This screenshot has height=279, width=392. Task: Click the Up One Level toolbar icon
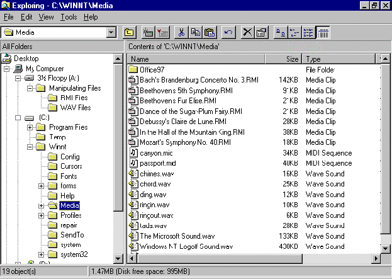(129, 32)
